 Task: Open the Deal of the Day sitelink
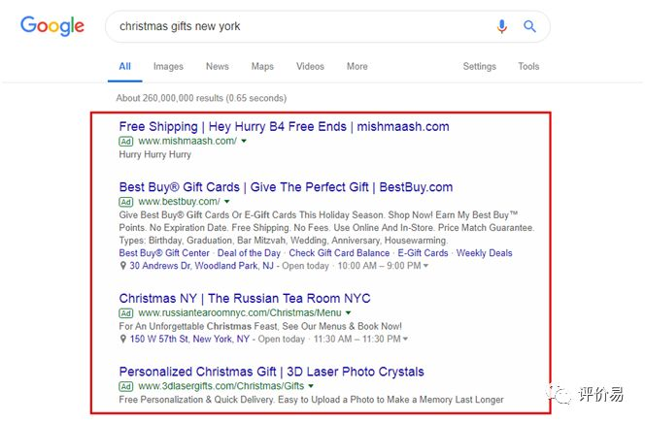click(249, 253)
